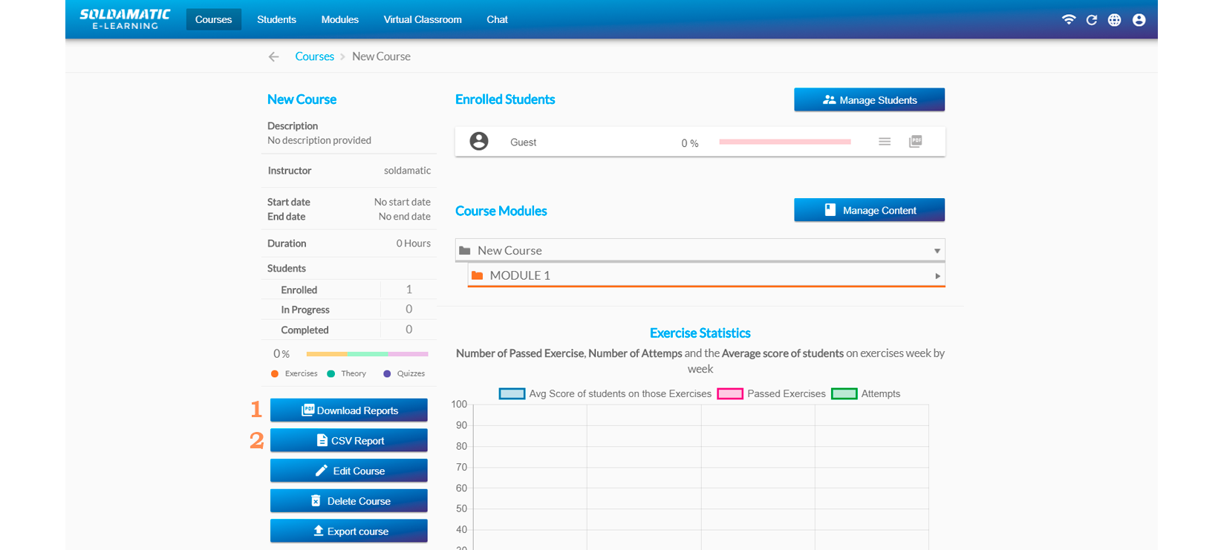Switch to the Virtual Classroom tab
Image resolution: width=1221 pixels, height=550 pixels.
[x=422, y=20]
